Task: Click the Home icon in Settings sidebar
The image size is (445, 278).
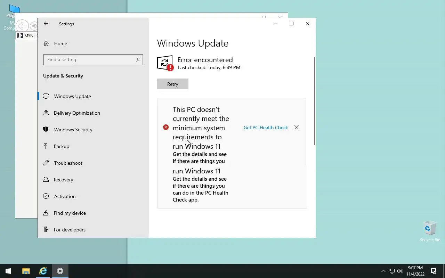Action: pos(46,43)
